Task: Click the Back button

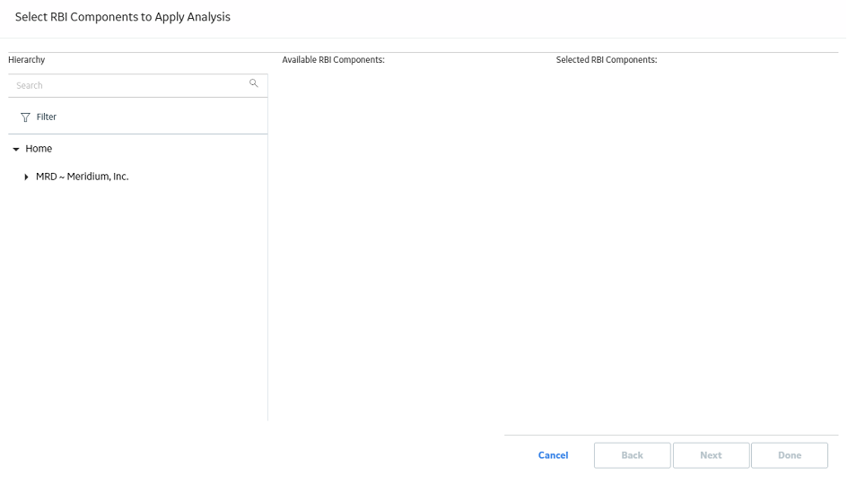Action: click(x=633, y=455)
